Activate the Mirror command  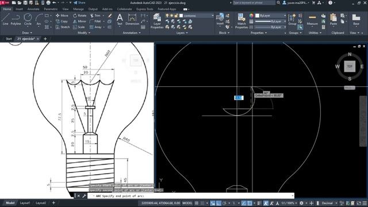coord(79,21)
